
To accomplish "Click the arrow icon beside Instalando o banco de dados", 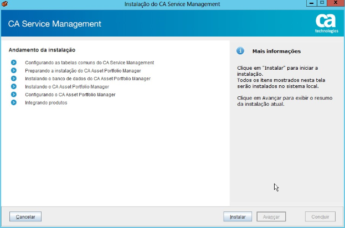I will (x=14, y=79).
